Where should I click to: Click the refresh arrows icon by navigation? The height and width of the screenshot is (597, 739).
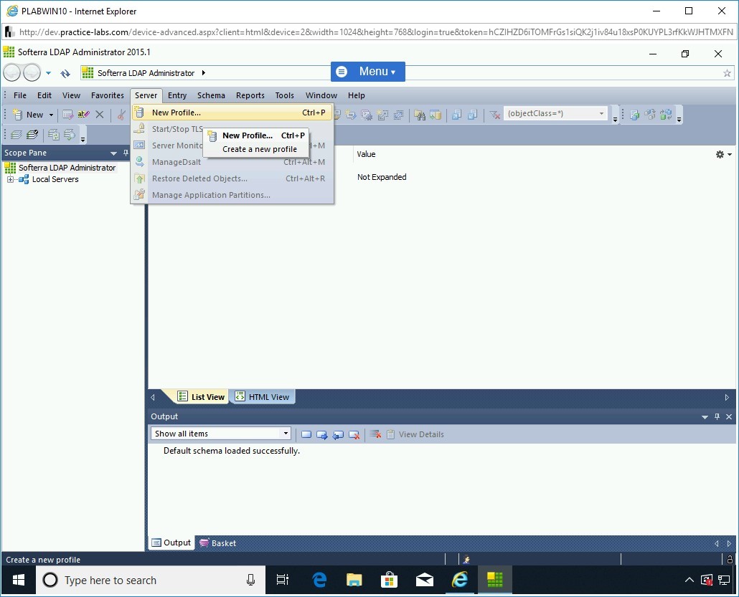65,73
